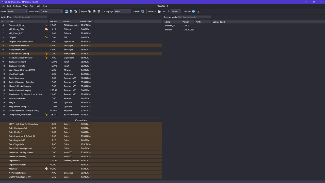Click the blue floppy disk save order icon
Image resolution: width=325 pixels, height=183 pixels.
[x=66, y=11]
